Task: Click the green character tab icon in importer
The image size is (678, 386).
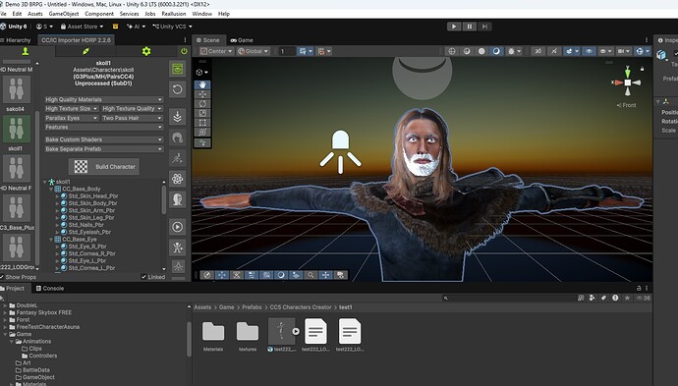Action: pos(26,51)
